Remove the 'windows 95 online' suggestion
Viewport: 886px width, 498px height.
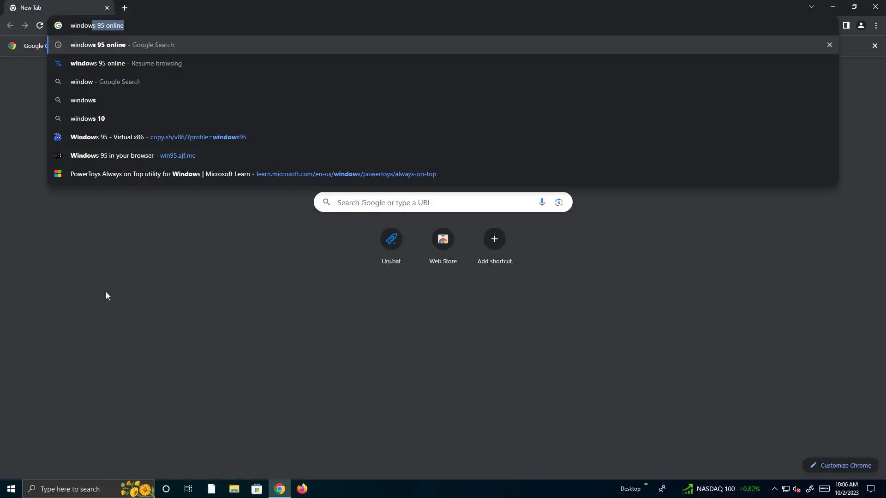[x=829, y=45]
